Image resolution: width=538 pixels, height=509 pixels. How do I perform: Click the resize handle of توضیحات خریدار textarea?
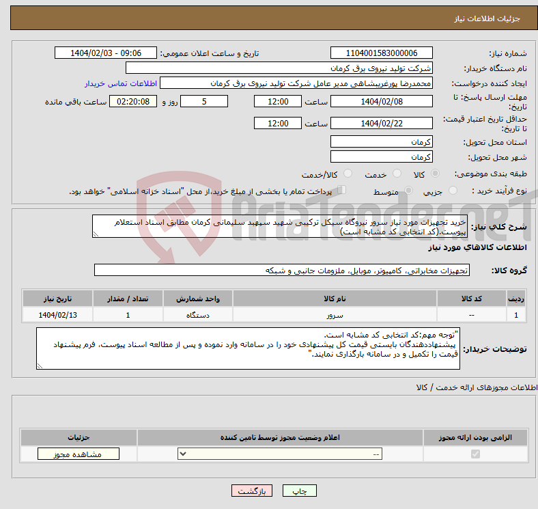[x=40, y=366]
